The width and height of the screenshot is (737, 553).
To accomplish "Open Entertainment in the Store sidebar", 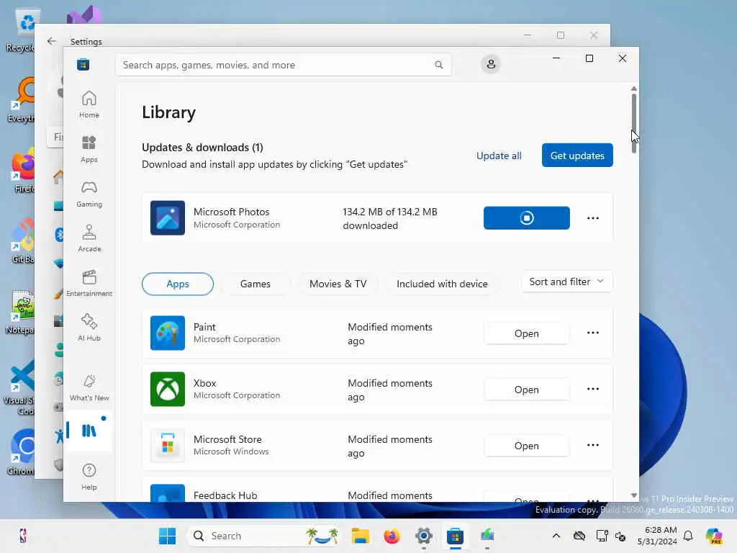I will 89,283.
